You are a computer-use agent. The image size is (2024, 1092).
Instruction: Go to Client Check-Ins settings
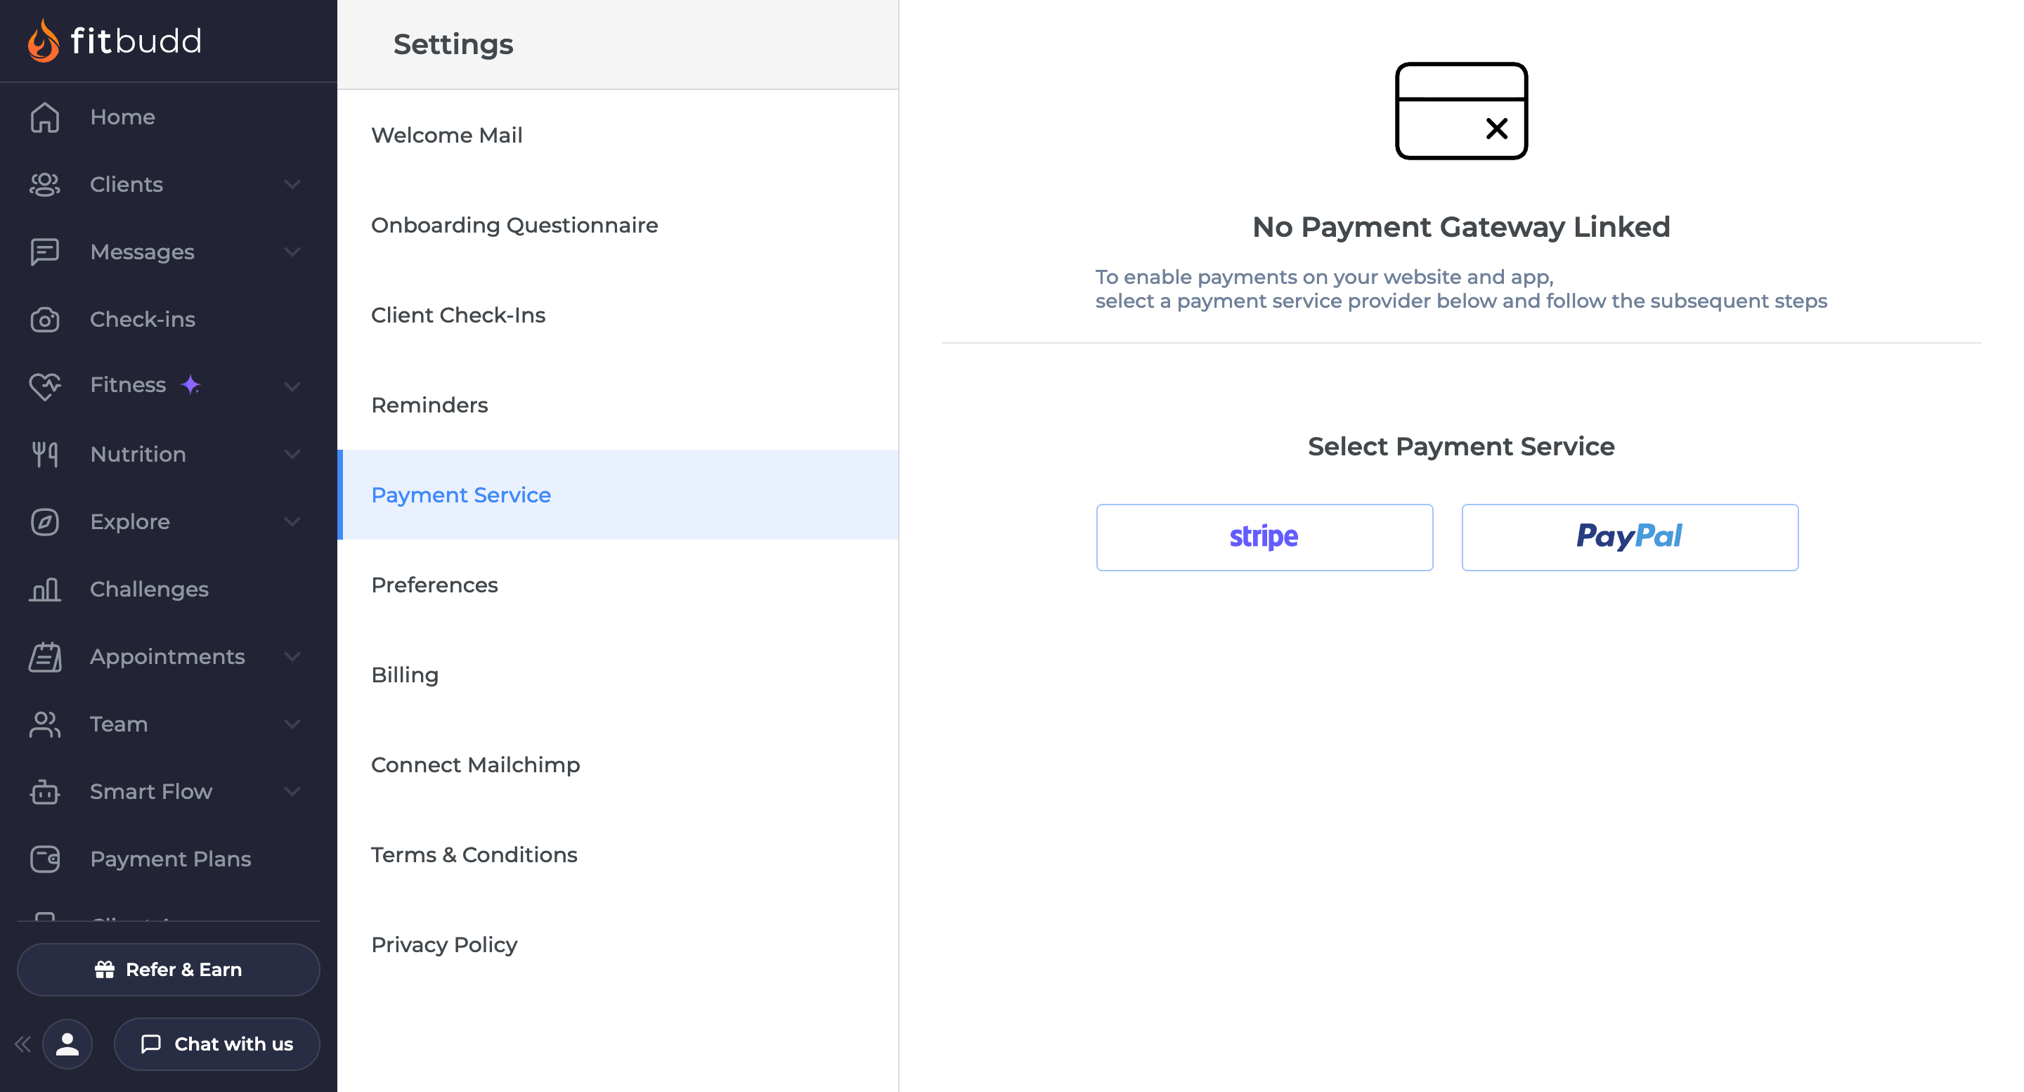pos(618,315)
